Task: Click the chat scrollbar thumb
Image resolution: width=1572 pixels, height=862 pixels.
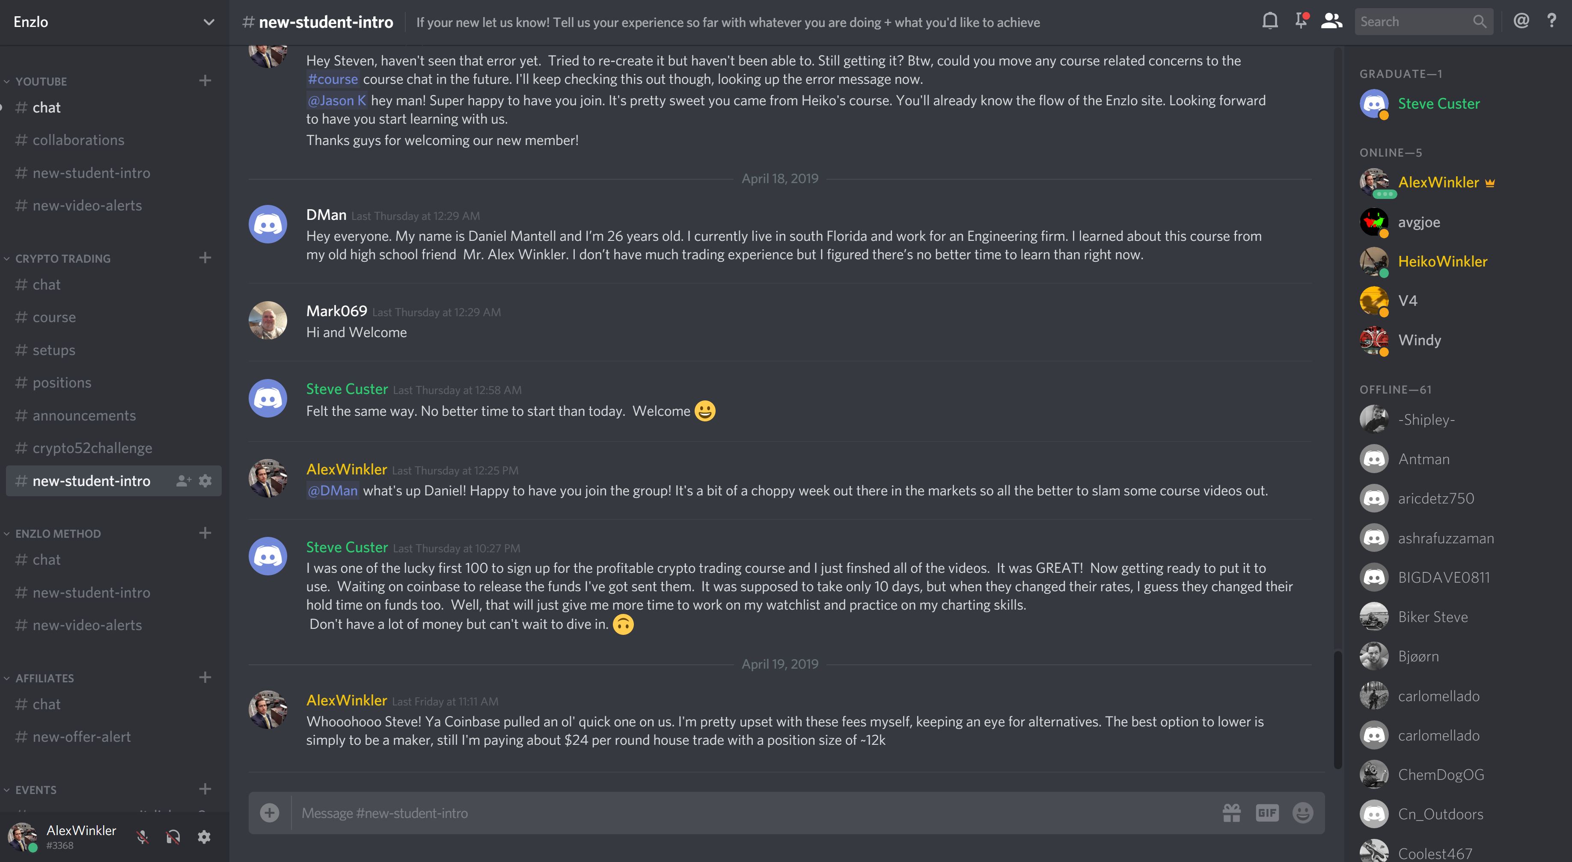Action: point(1337,711)
